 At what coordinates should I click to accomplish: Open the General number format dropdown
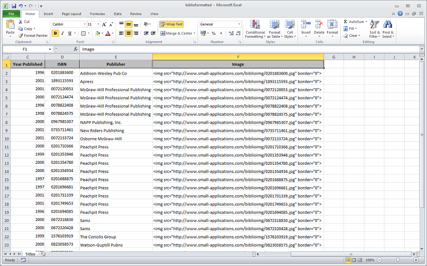tap(239, 24)
